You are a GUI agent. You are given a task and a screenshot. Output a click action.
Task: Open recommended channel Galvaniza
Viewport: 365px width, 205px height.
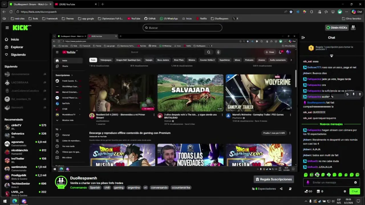click(25, 135)
